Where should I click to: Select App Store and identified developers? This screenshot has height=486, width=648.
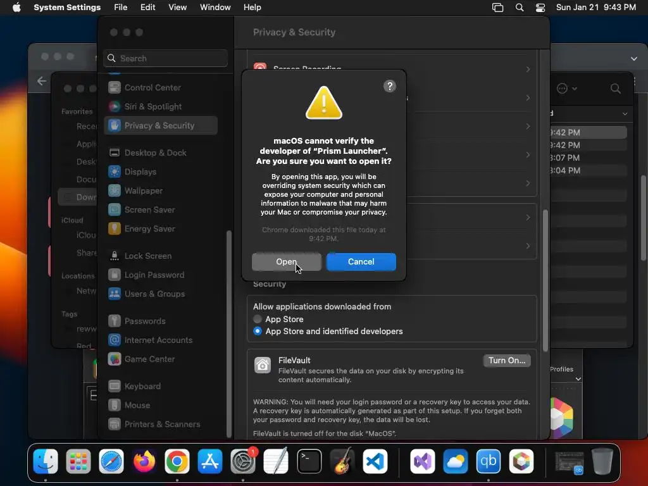pos(258,331)
